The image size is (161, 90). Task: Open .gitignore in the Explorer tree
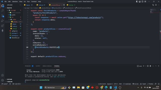tap(15, 31)
